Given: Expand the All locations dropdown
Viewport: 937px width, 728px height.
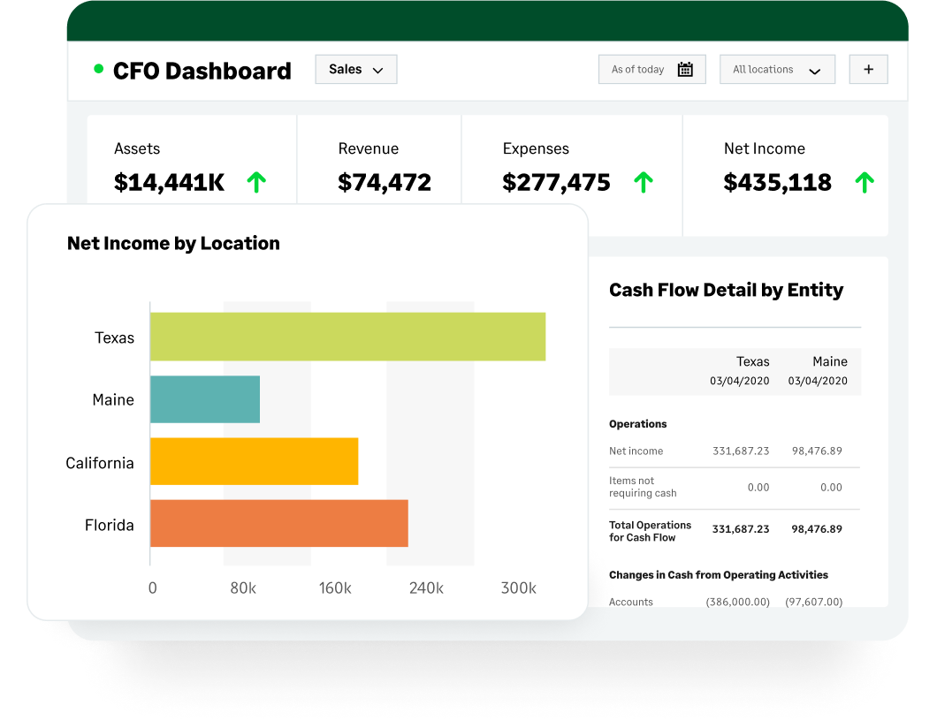Looking at the screenshot, I should (777, 70).
